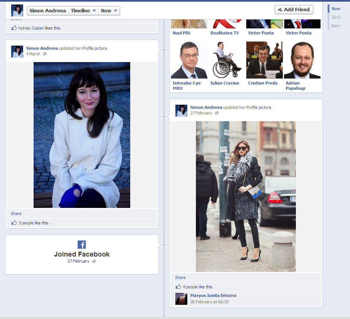This screenshot has width=350, height=319.
Task: Jump to Born in the timeline navigator
Action: point(335,26)
